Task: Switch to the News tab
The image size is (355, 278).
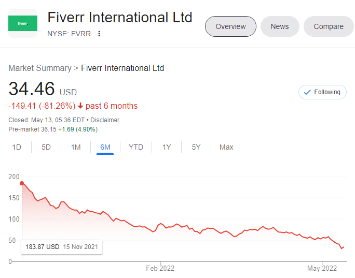Action: [280, 26]
